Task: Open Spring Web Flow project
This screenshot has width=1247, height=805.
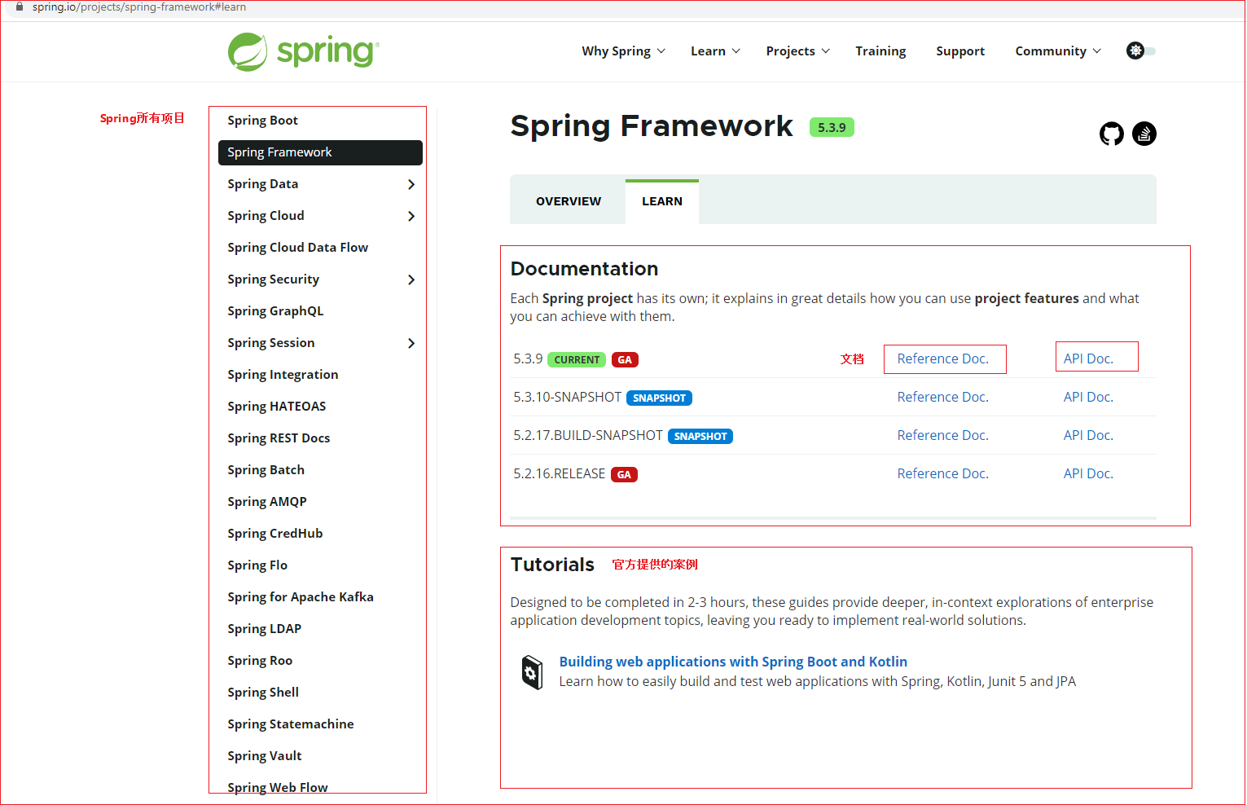Action: [278, 788]
